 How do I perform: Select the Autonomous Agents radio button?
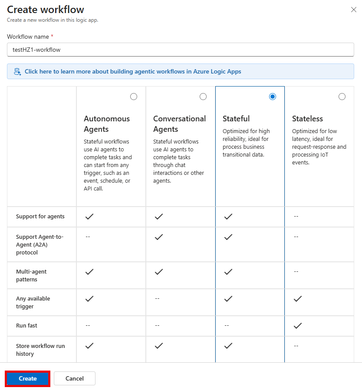(x=133, y=97)
